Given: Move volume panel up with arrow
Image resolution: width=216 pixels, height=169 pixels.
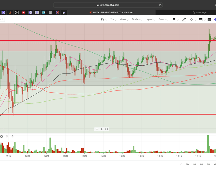Looking at the screenshot, I should coord(12,136).
